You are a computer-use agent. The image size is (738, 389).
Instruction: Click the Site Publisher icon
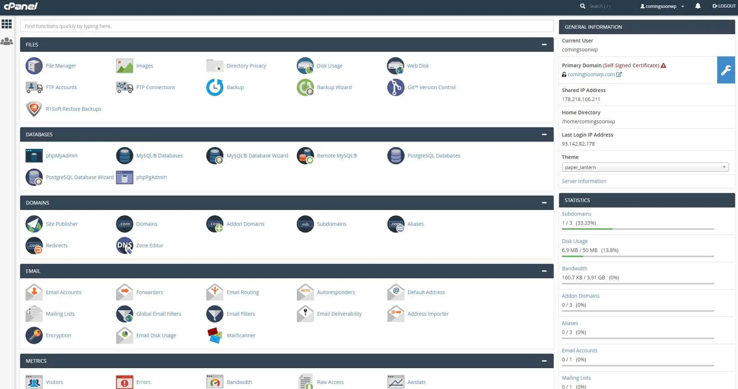34,224
